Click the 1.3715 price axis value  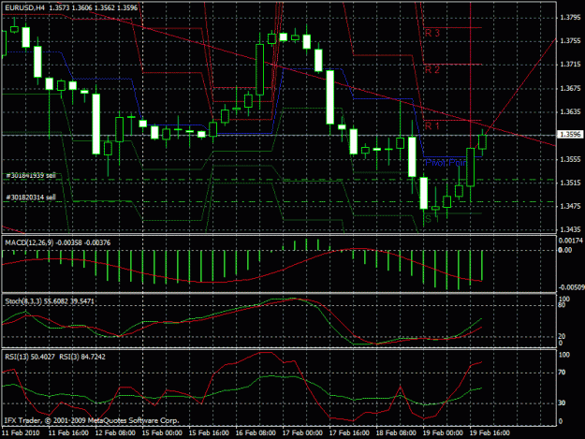(570, 65)
